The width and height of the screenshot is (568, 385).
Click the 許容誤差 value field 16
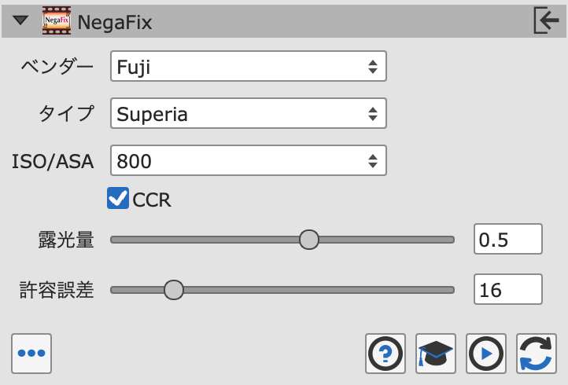(x=508, y=290)
